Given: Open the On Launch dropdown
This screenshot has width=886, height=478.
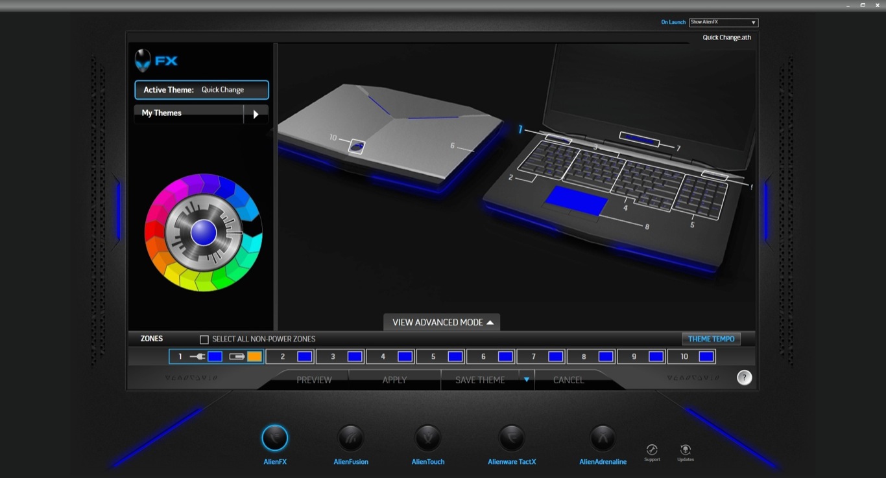Looking at the screenshot, I should point(724,22).
